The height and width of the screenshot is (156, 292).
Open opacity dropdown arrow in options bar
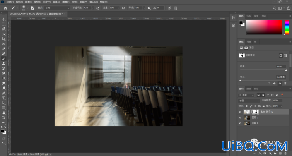pos(92,8)
